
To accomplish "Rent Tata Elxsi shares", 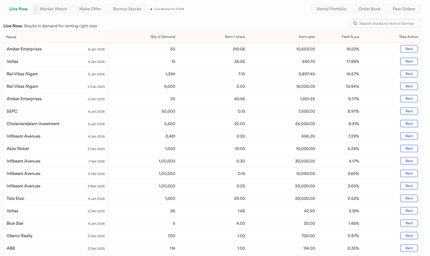I will [x=409, y=198].
